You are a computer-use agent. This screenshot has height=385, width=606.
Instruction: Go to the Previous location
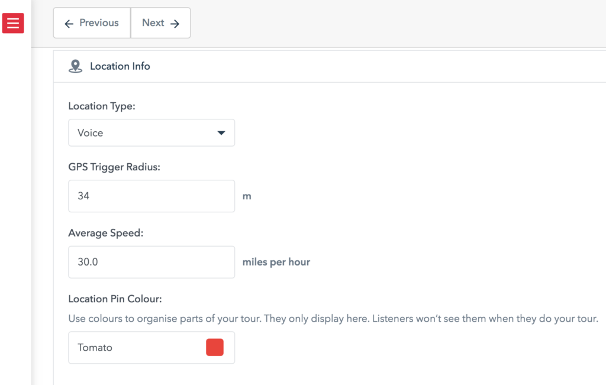(92, 23)
